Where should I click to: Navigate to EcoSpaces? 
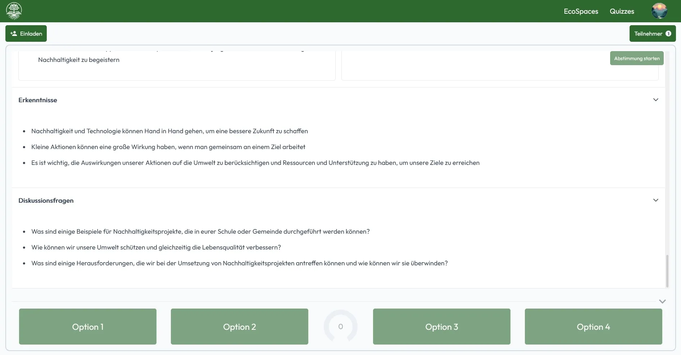tap(581, 11)
